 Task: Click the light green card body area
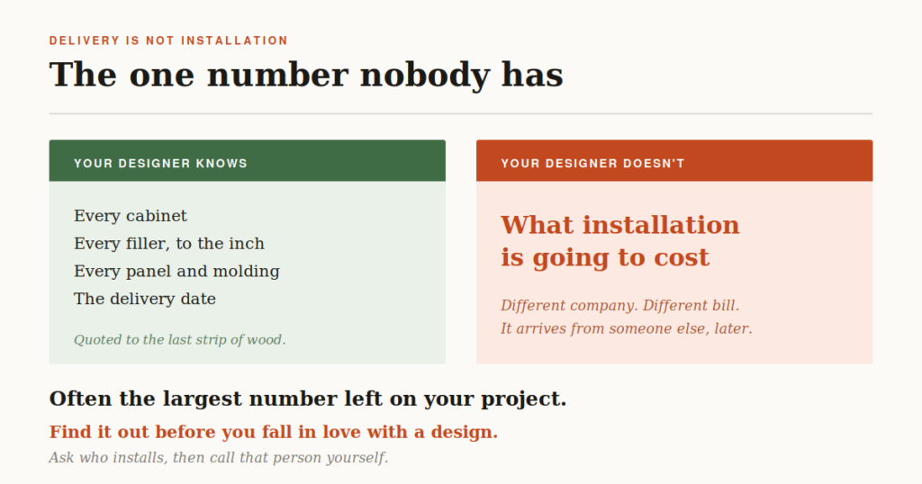click(x=247, y=273)
